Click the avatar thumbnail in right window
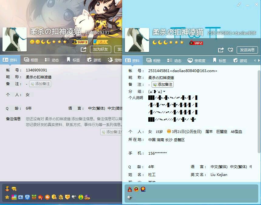 [137, 40]
